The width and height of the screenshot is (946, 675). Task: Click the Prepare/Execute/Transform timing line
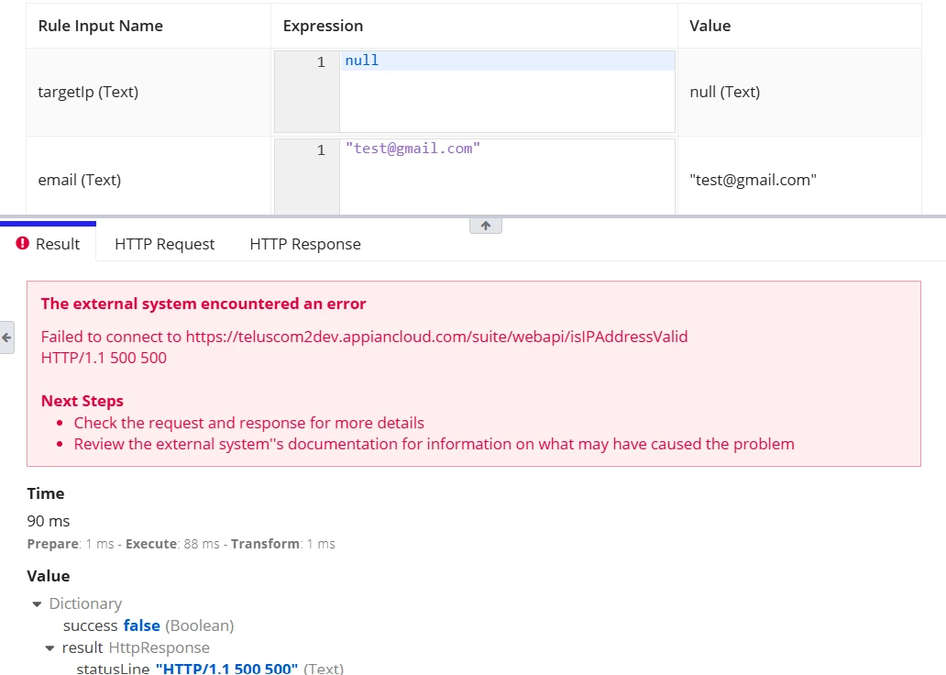[x=181, y=544]
